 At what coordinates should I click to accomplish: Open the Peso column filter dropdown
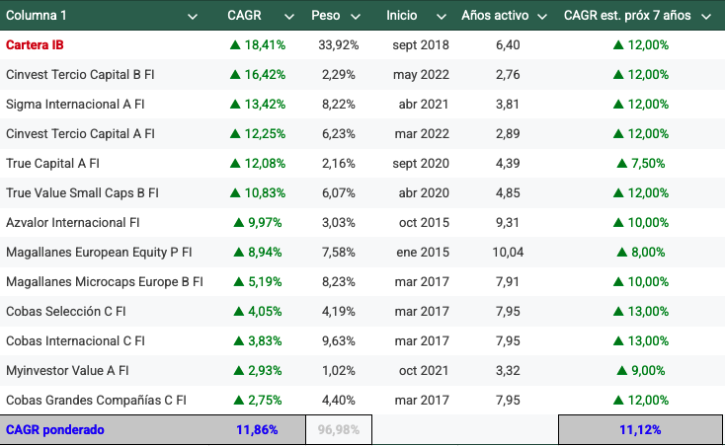pyautogui.click(x=356, y=17)
